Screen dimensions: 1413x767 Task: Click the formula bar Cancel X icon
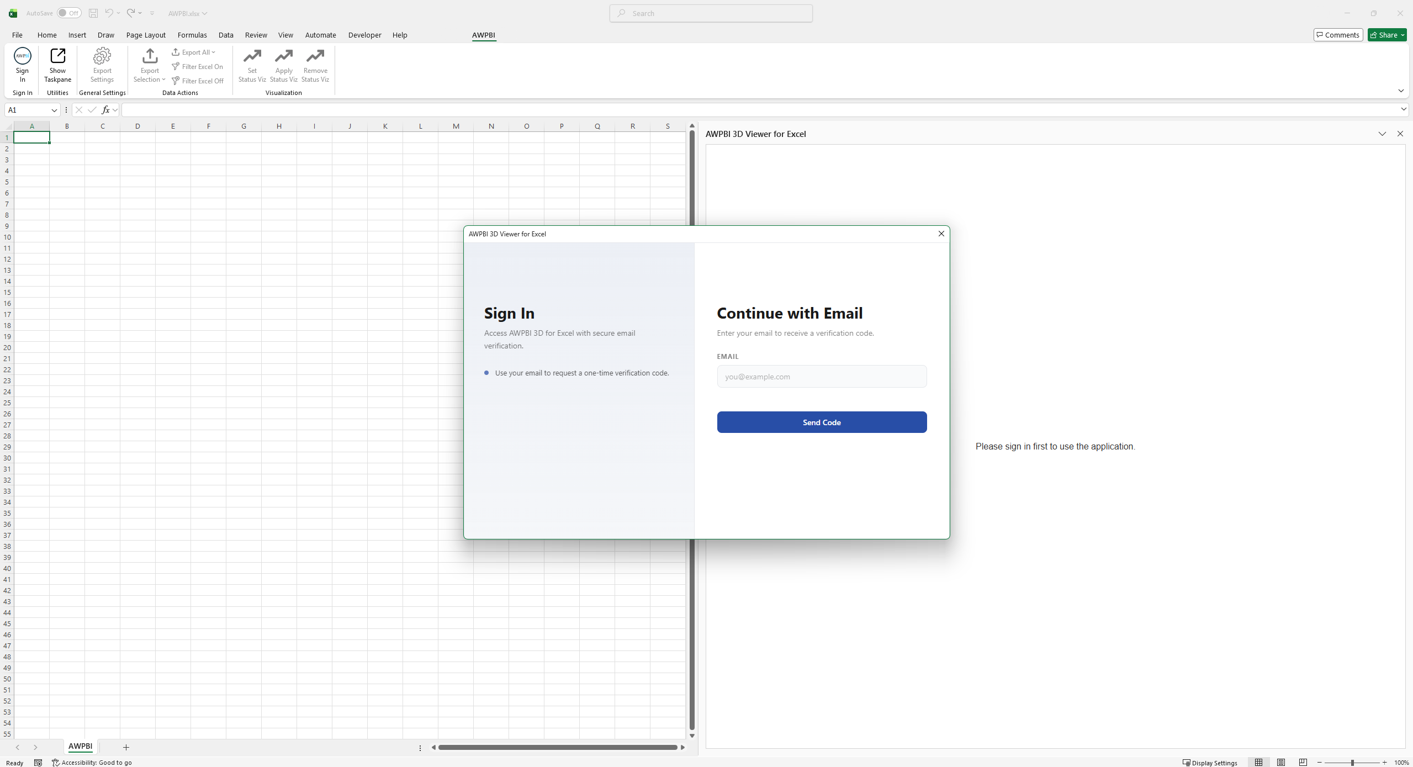coord(79,110)
